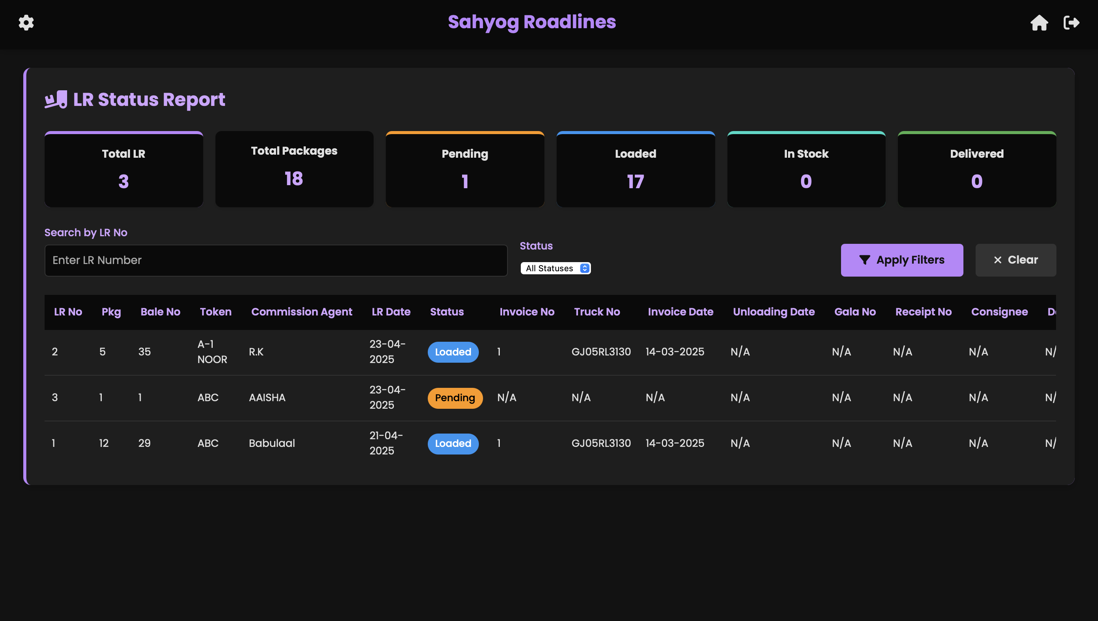Viewport: 1098px width, 621px height.
Task: Click the LR Status Report heading
Action: point(149,99)
